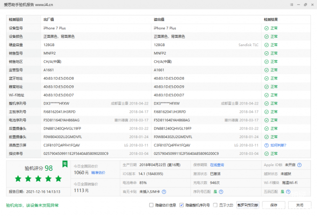317x216 pixels.
Task: Open help icon next to 序列号匹配
Action: 221,192
